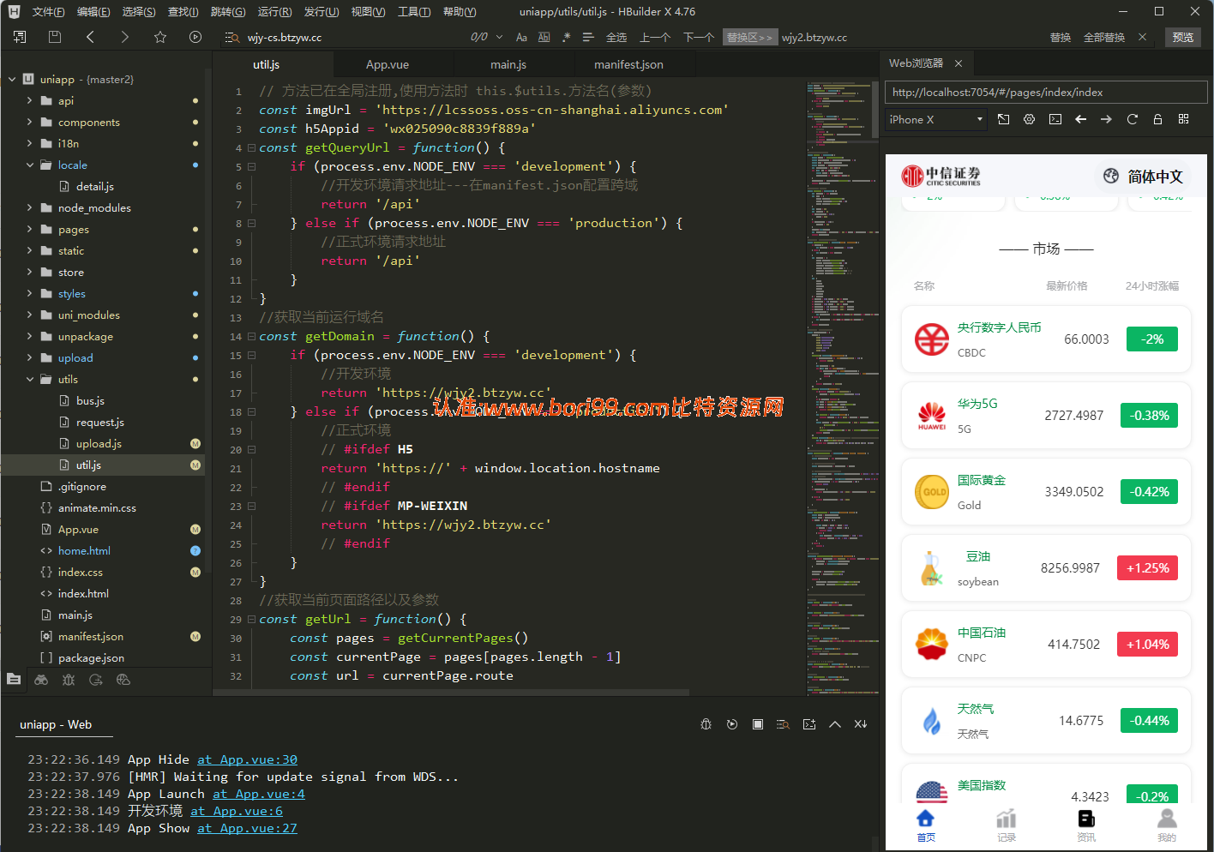
Task: Collapse the locale folder
Action: (x=29, y=165)
